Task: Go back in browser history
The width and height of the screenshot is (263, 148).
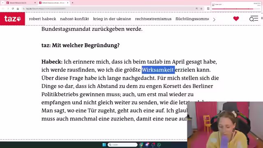Action: point(3,9)
